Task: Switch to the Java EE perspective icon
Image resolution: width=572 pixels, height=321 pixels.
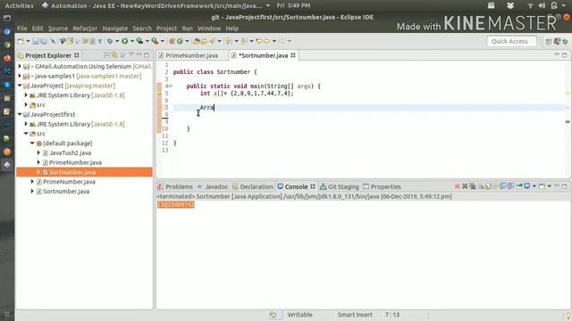Action: (x=557, y=42)
